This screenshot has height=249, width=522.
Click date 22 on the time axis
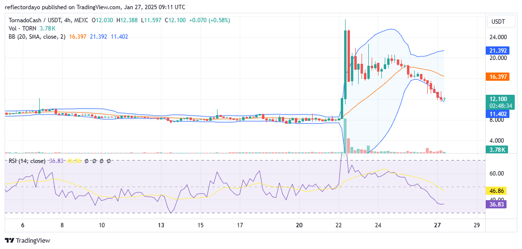339,225
